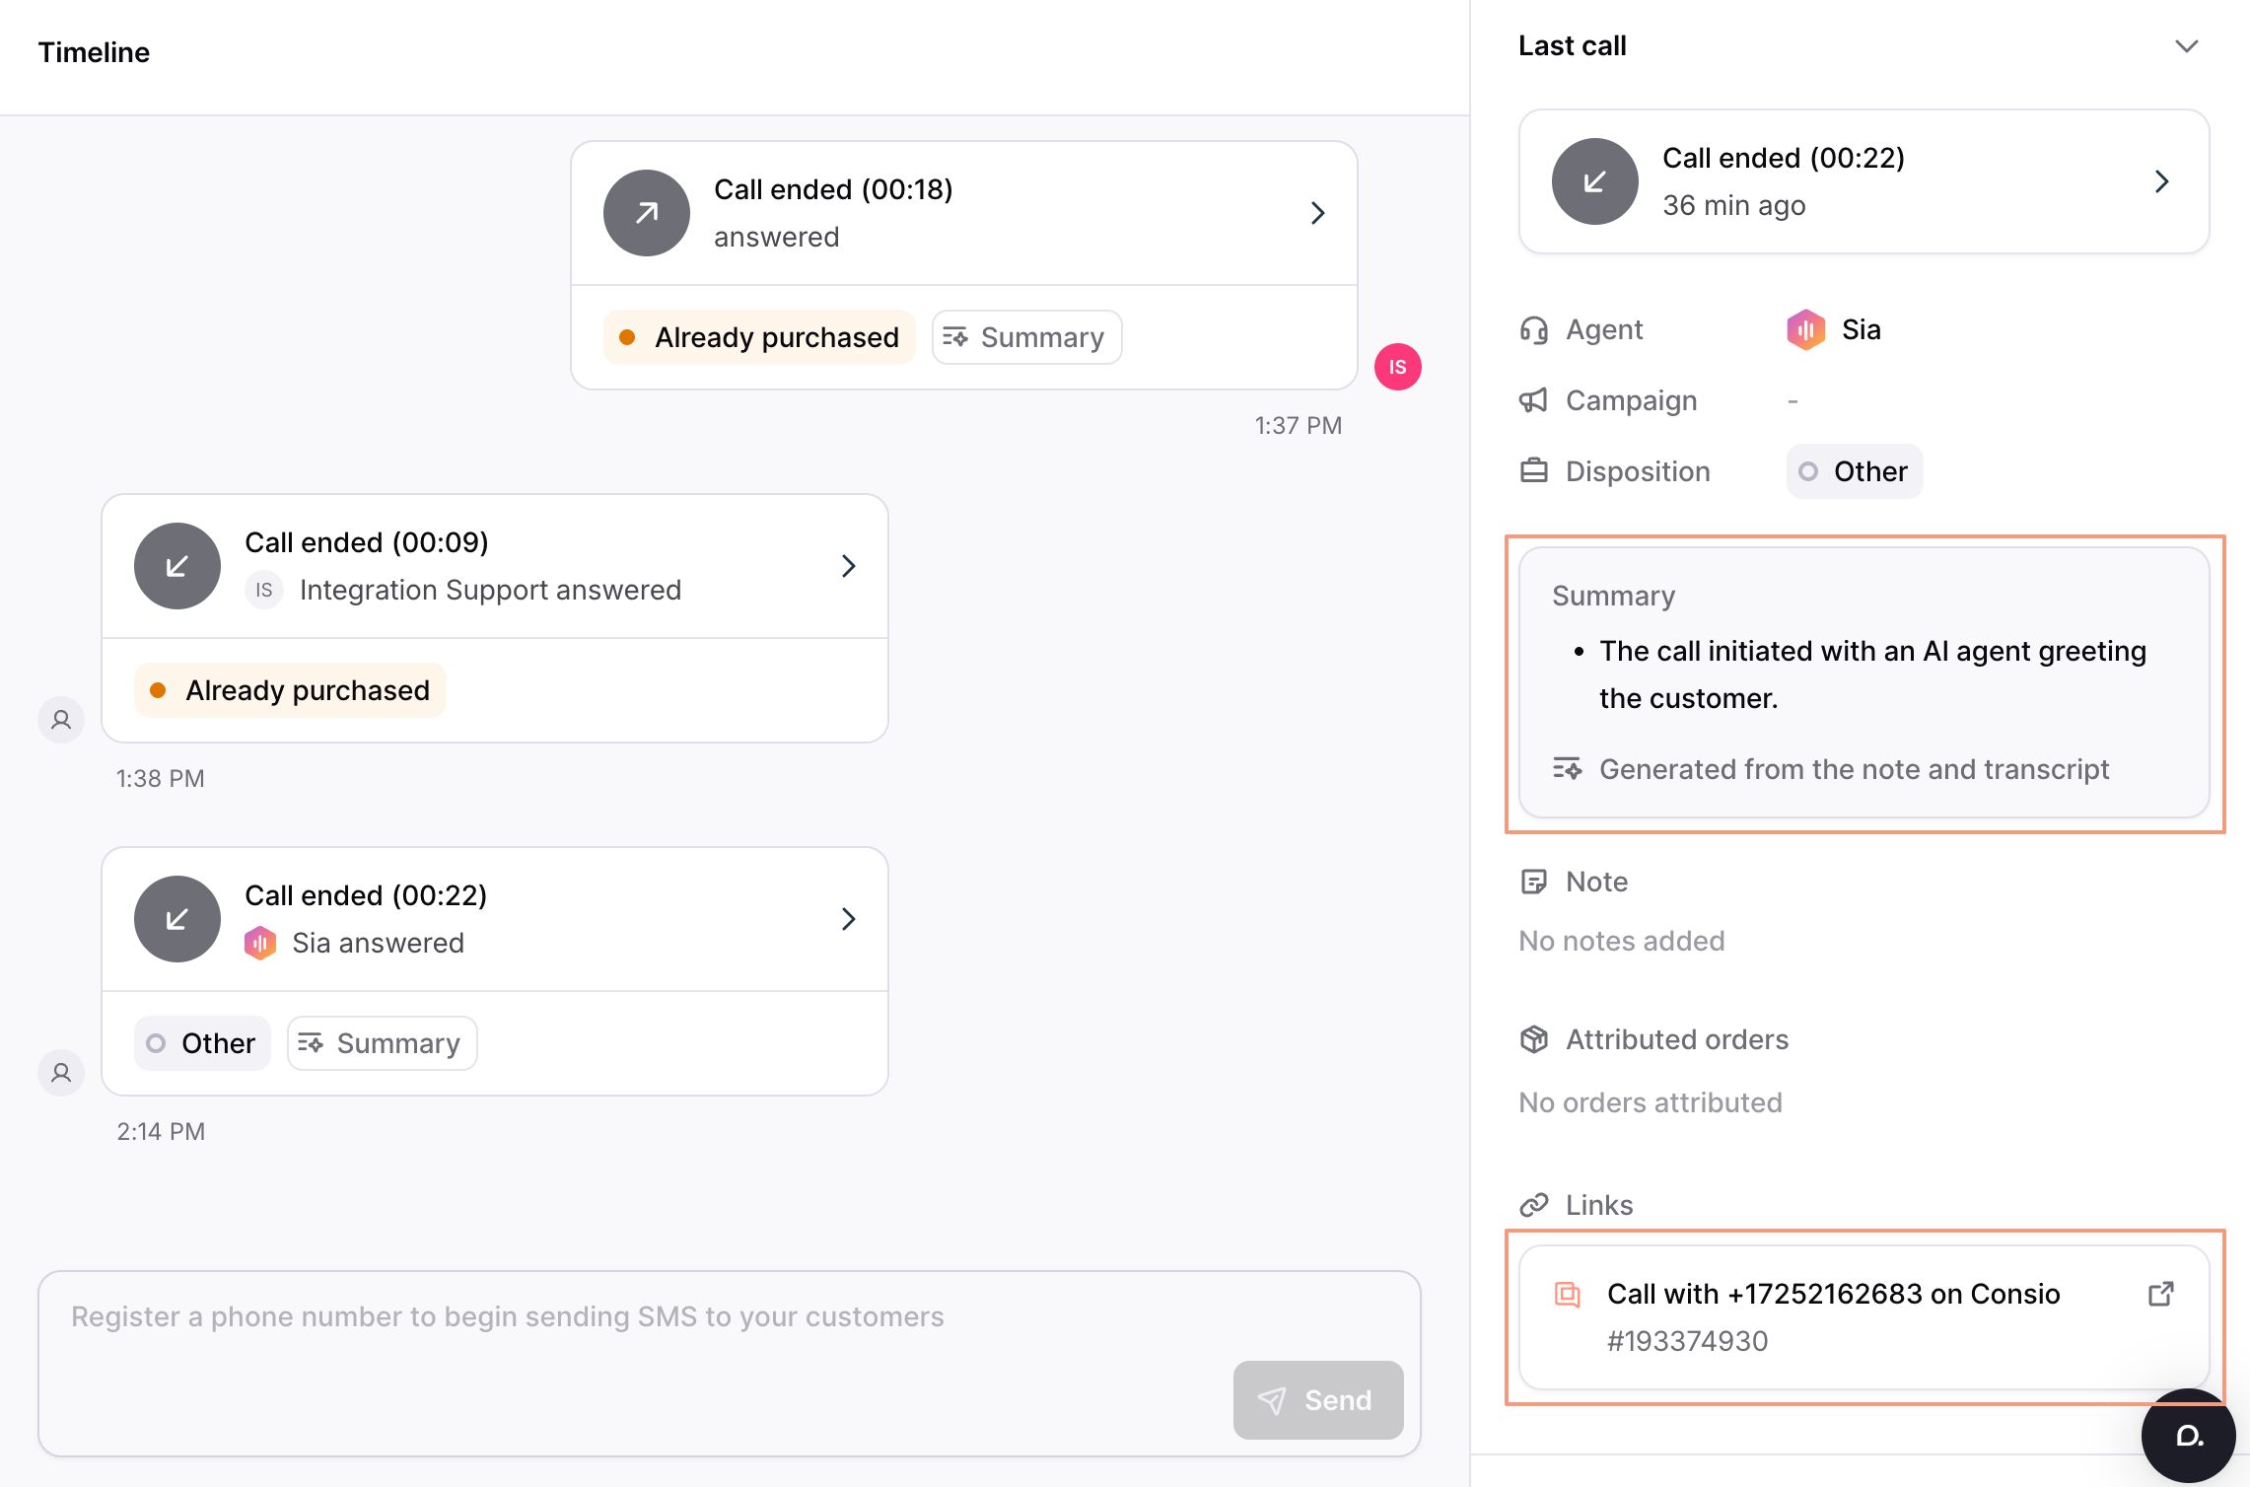Expand the 00:18 call details chevron
Image resolution: width=2250 pixels, height=1487 pixels.
click(1317, 213)
